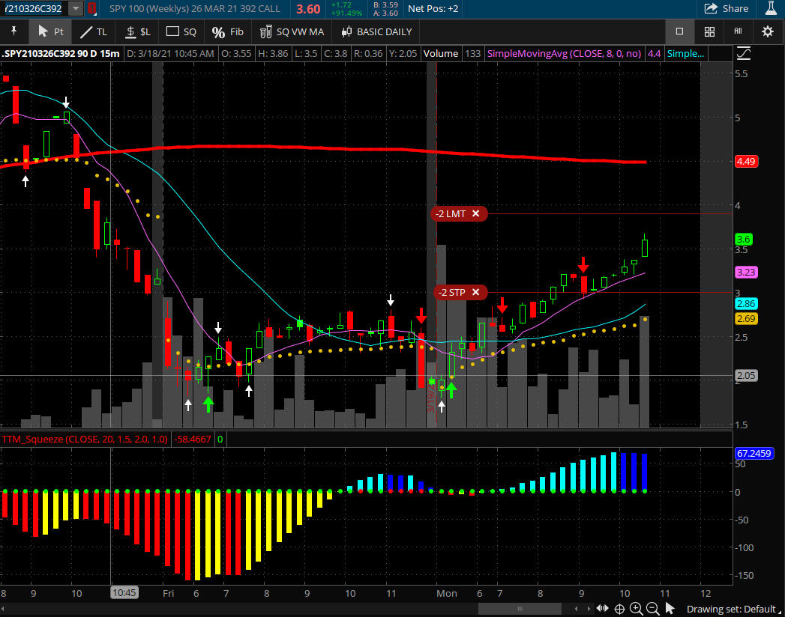Image resolution: width=785 pixels, height=617 pixels.
Task: Click the Share button
Action: pos(727,8)
